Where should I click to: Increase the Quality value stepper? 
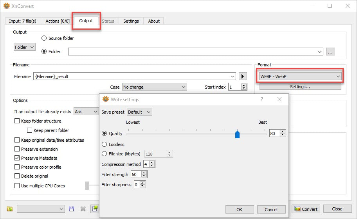[x=283, y=132]
